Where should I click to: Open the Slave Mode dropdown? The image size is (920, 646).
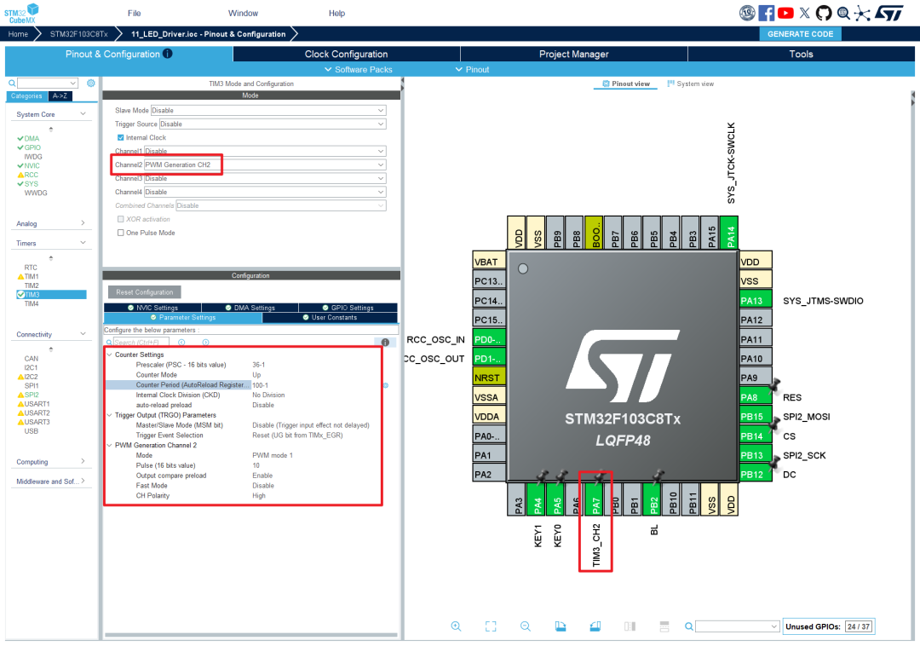click(268, 110)
